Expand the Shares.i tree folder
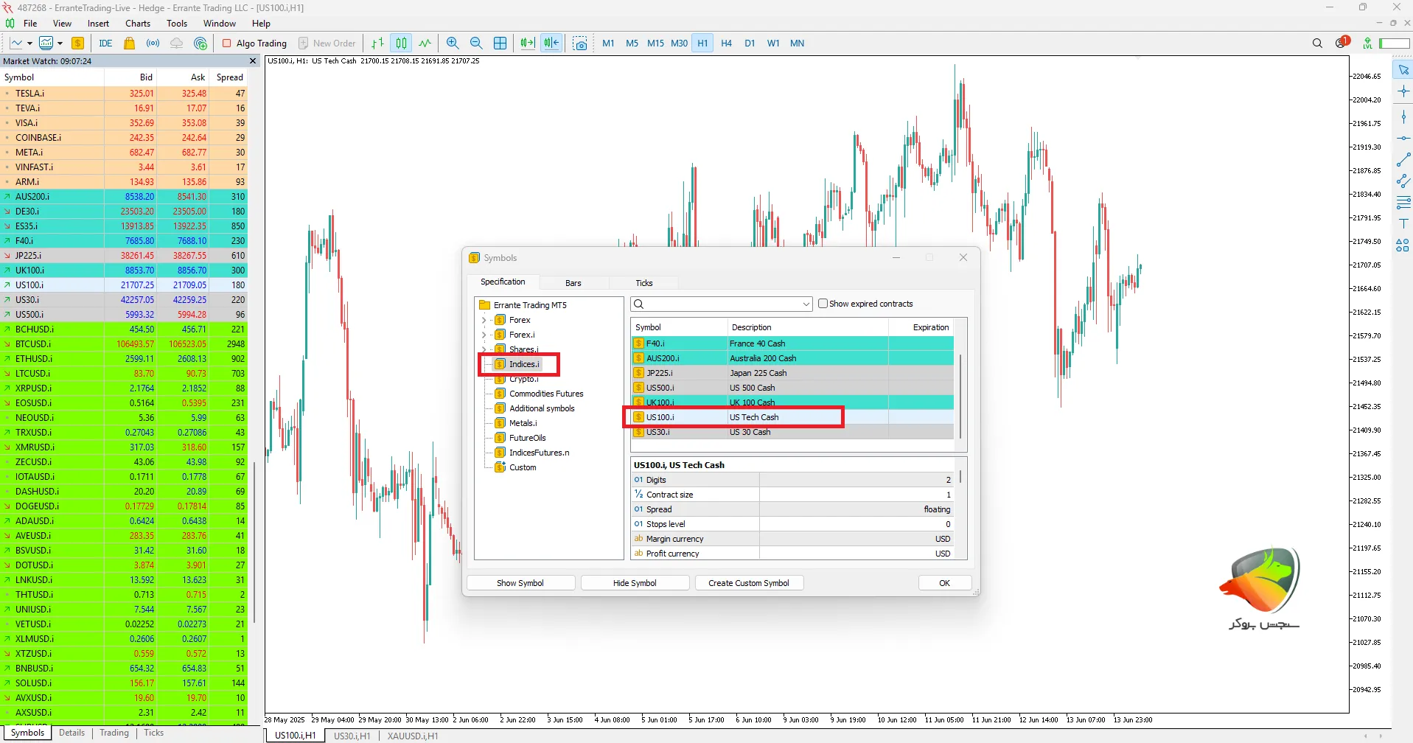The height and width of the screenshot is (743, 1413). tap(484, 349)
